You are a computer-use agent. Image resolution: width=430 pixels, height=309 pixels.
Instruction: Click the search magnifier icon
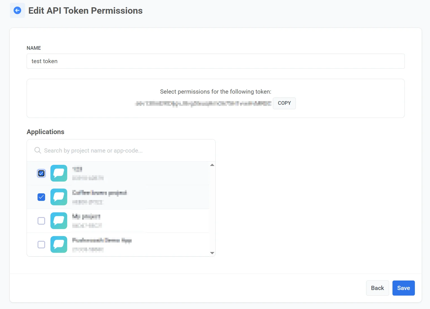(37, 150)
